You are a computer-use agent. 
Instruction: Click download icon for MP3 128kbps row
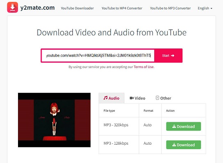174,145
